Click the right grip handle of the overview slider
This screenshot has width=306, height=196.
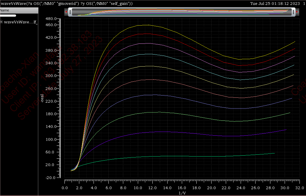[293, 12]
